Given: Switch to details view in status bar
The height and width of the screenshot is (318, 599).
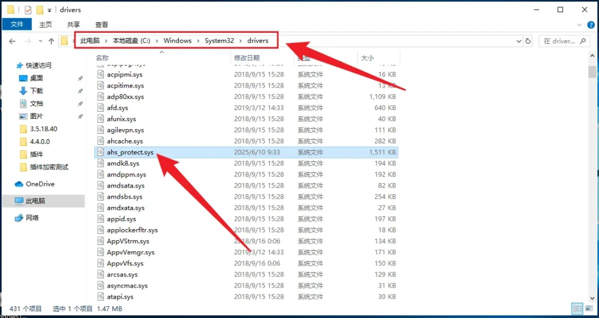Looking at the screenshot, I should tap(577, 308).
